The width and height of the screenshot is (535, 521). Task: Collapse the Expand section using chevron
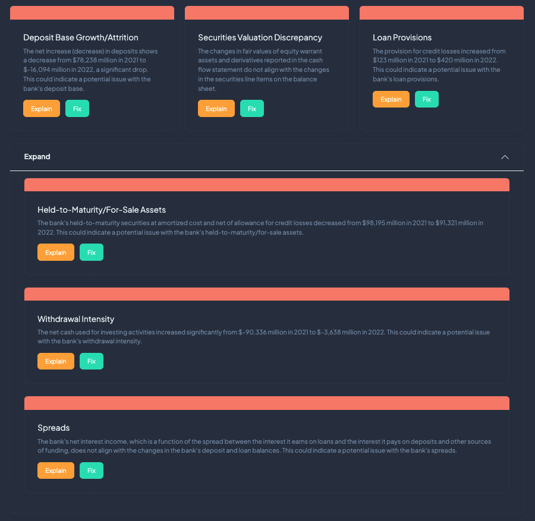click(505, 157)
